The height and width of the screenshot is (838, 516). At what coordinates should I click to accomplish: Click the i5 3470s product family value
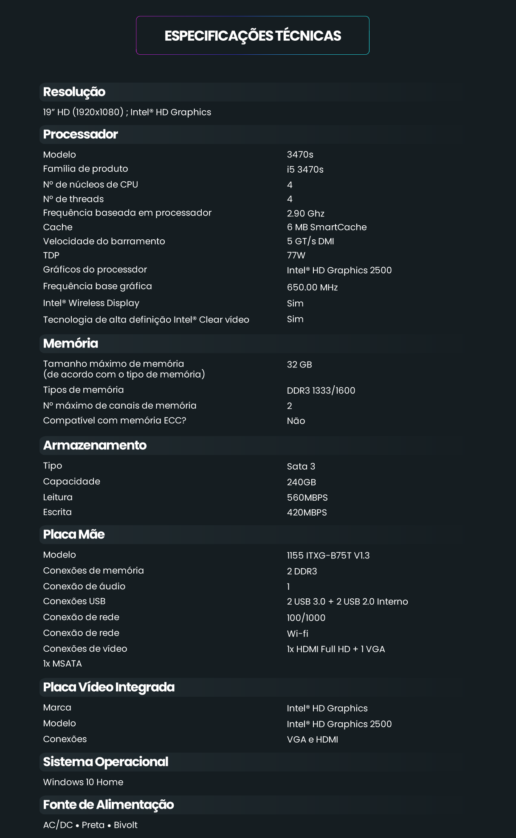tap(305, 170)
